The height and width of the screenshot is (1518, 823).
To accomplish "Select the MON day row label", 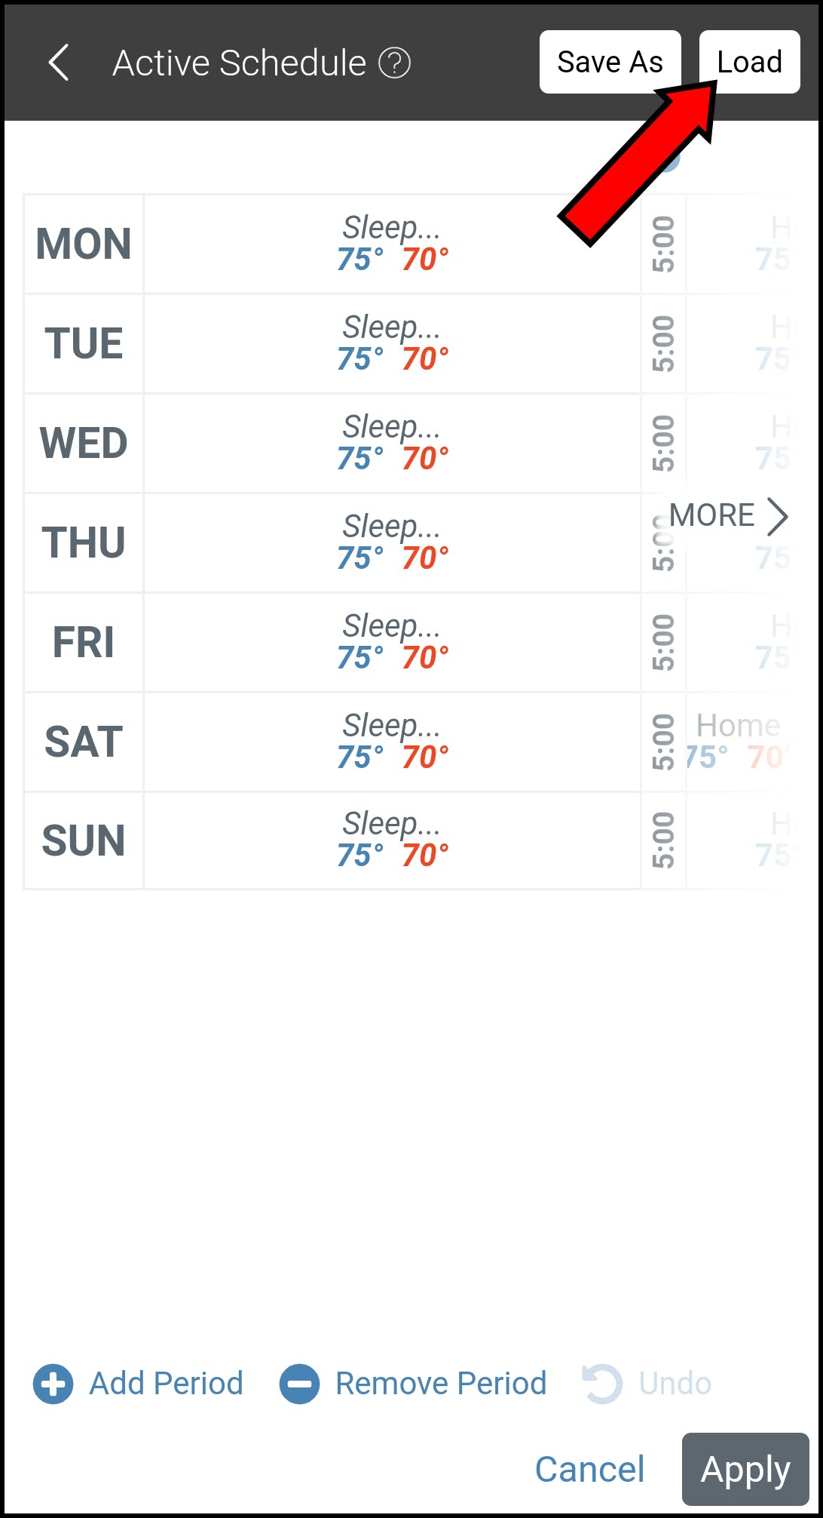I will pos(84,244).
